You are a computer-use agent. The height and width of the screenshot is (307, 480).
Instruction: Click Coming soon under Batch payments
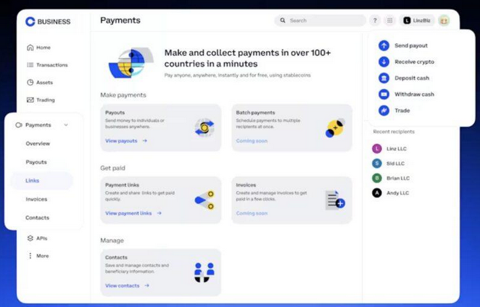pos(252,141)
